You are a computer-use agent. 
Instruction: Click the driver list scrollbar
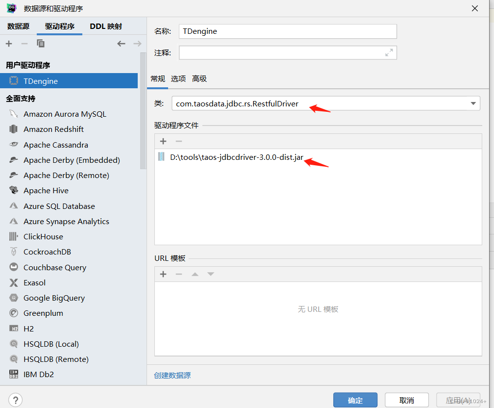coord(143,110)
